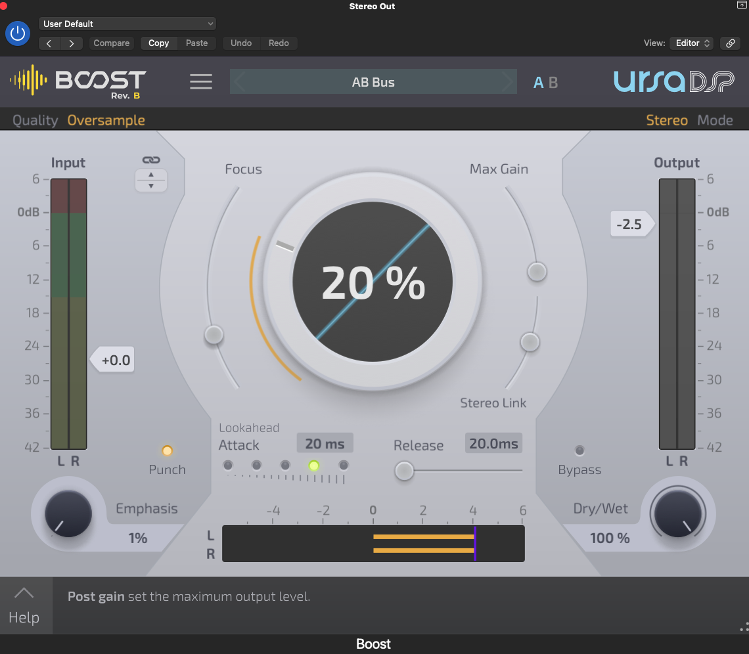749x654 pixels.
Task: Click the Max Gain slider handle
Action: coord(537,272)
